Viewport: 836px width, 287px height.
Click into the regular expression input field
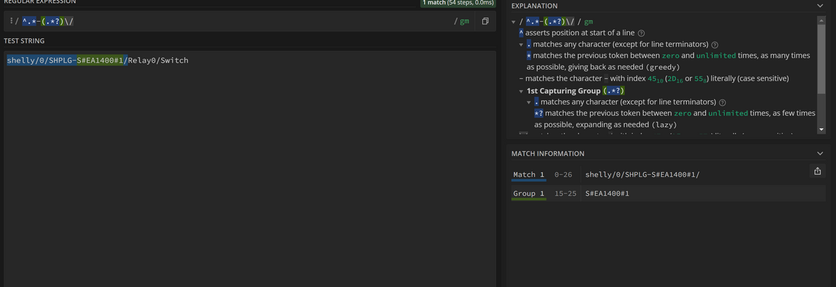point(233,22)
